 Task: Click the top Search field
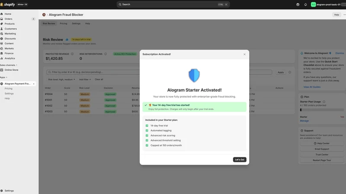point(173,4)
